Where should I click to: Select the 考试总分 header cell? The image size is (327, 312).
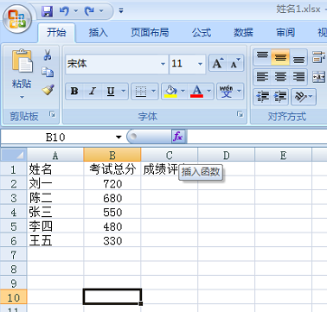112,169
